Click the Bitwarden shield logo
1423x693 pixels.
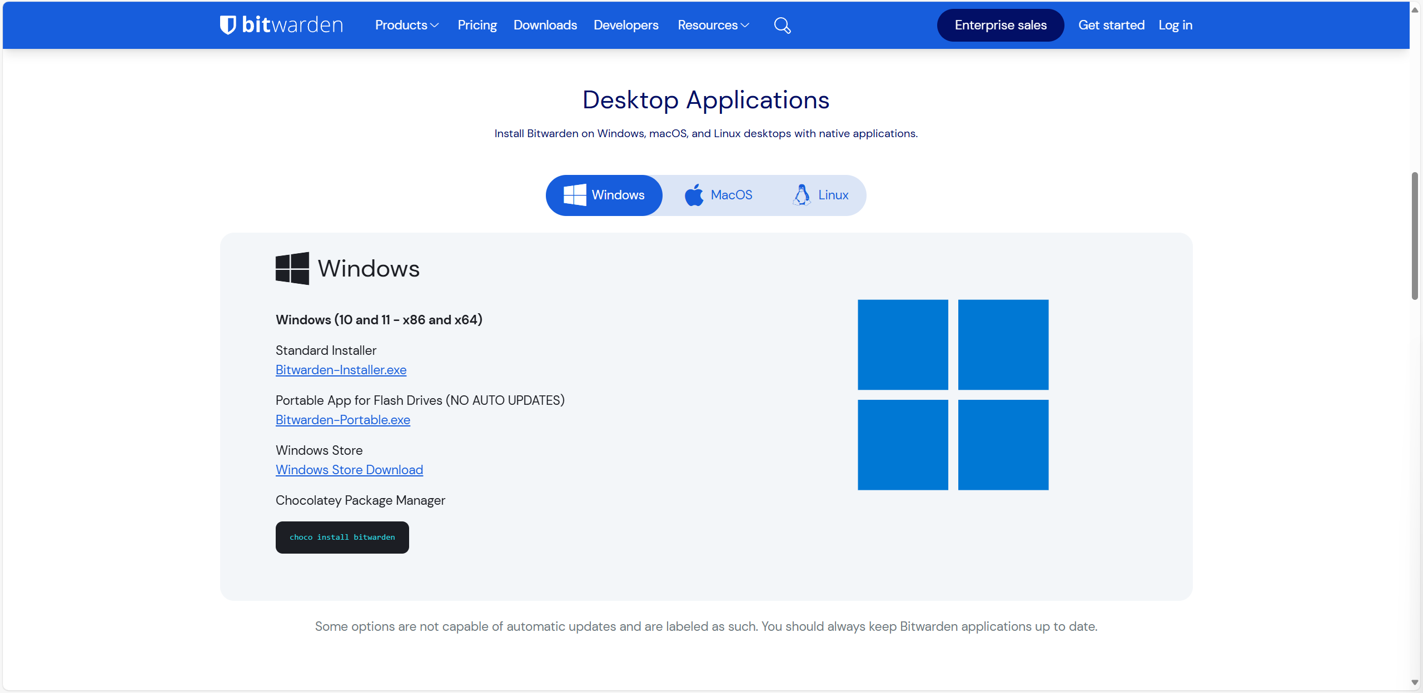pyautogui.click(x=228, y=25)
